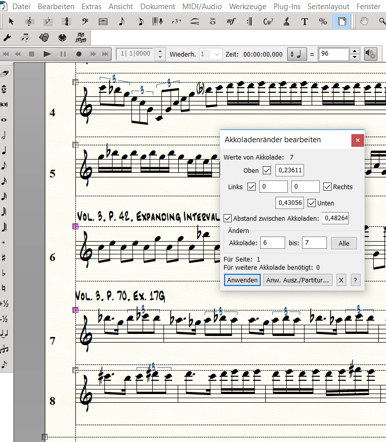Open the key signature tool
The width and height of the screenshot is (386, 442).
[x=48, y=21]
